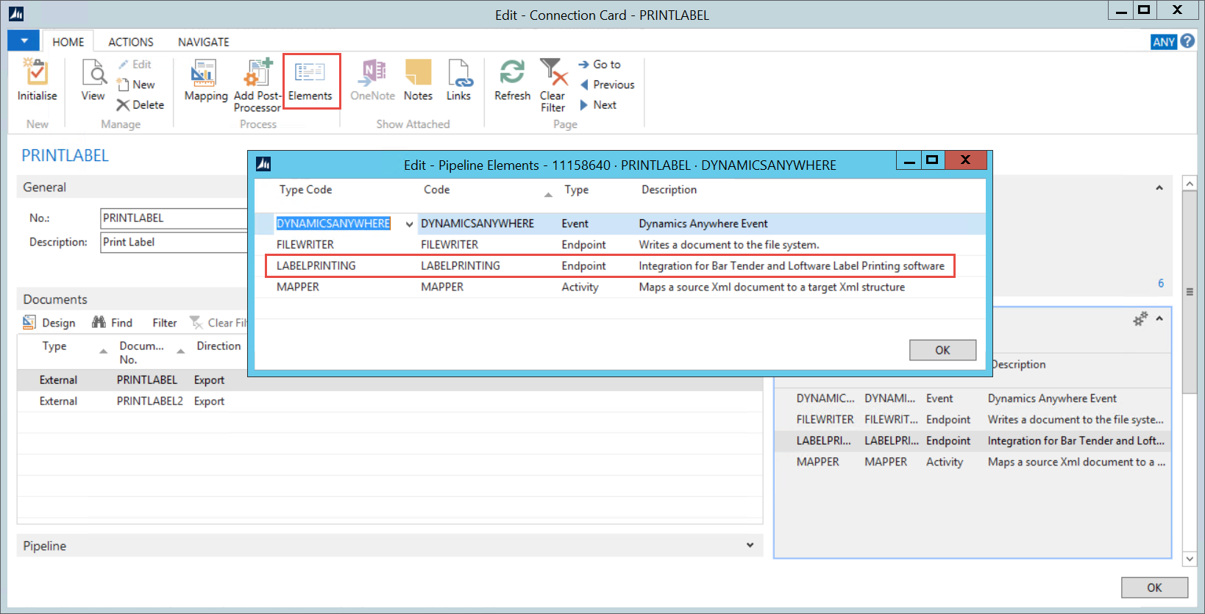1205x614 pixels.
Task: Select the FILEWRITER row in dialog
Action: click(620, 245)
